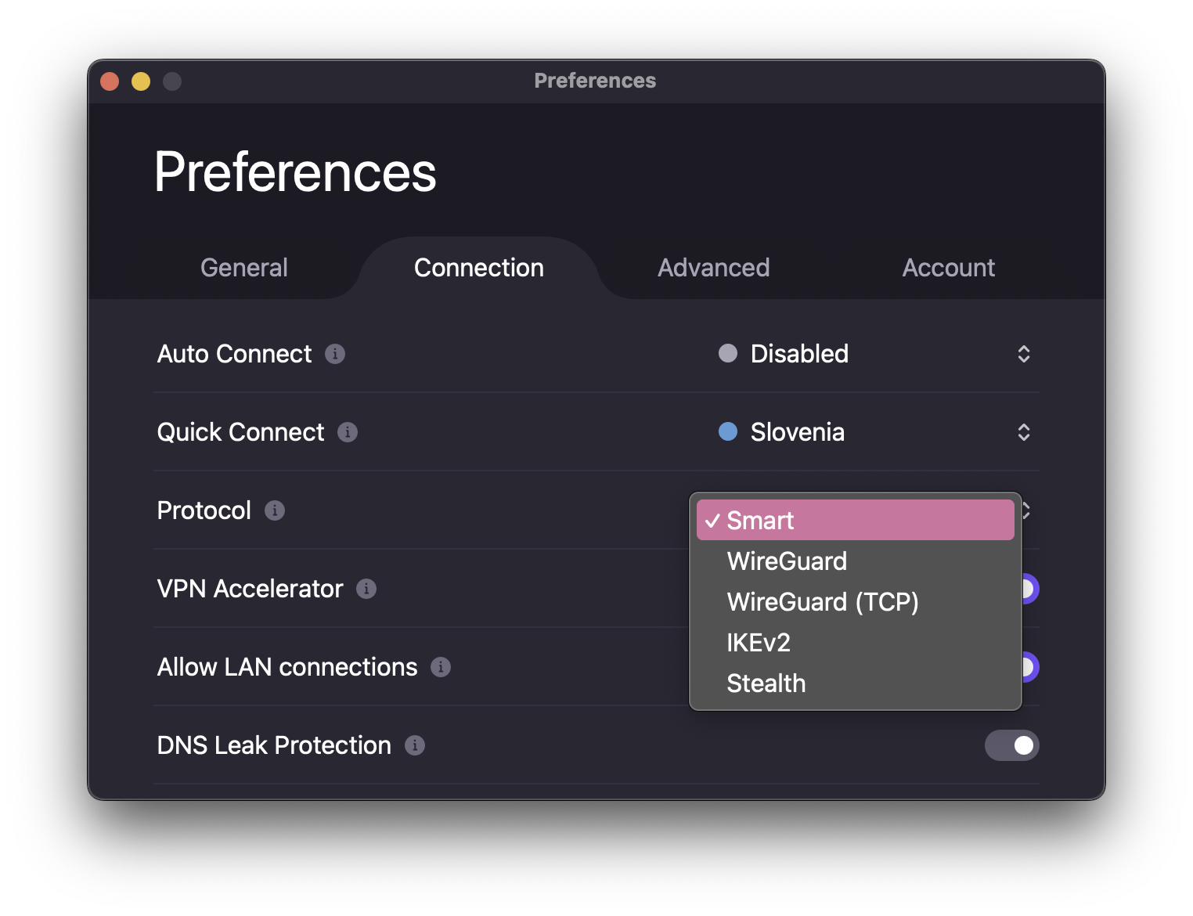Screen dimensions: 1193x916
Task: Pick IKEv2 in the protocol menu
Action: coord(758,643)
